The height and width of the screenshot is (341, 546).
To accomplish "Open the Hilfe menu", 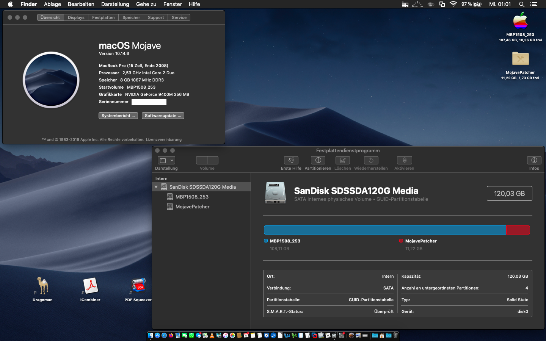I will (x=195, y=4).
